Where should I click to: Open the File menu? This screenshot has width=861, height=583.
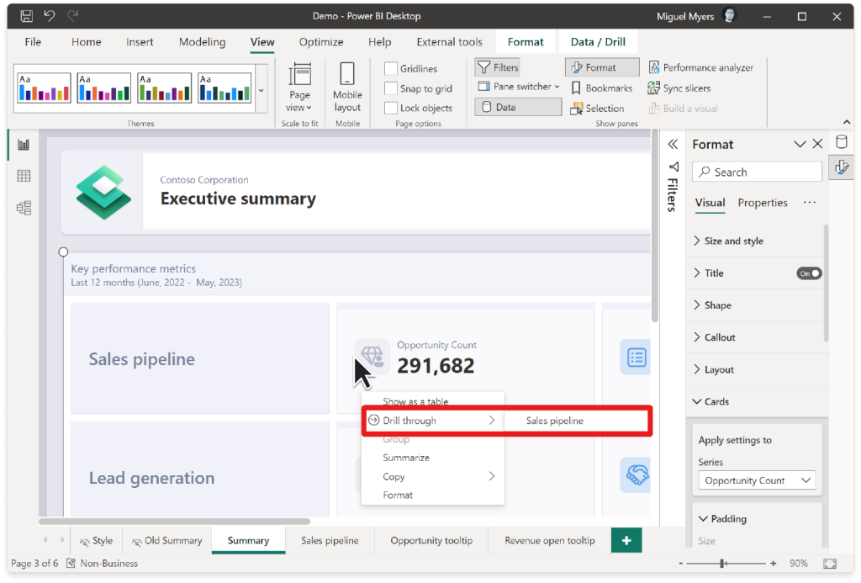point(33,42)
